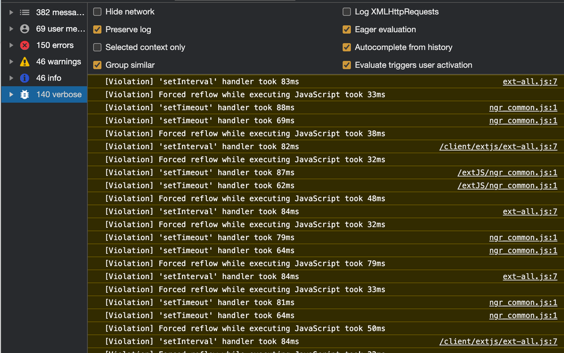
Task: Open ngr_common.js:1 link for 79ms setTimeout
Action: [x=523, y=237]
